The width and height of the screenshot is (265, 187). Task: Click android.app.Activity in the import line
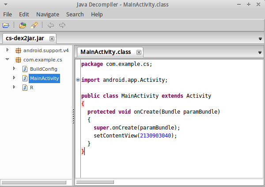click(134, 80)
